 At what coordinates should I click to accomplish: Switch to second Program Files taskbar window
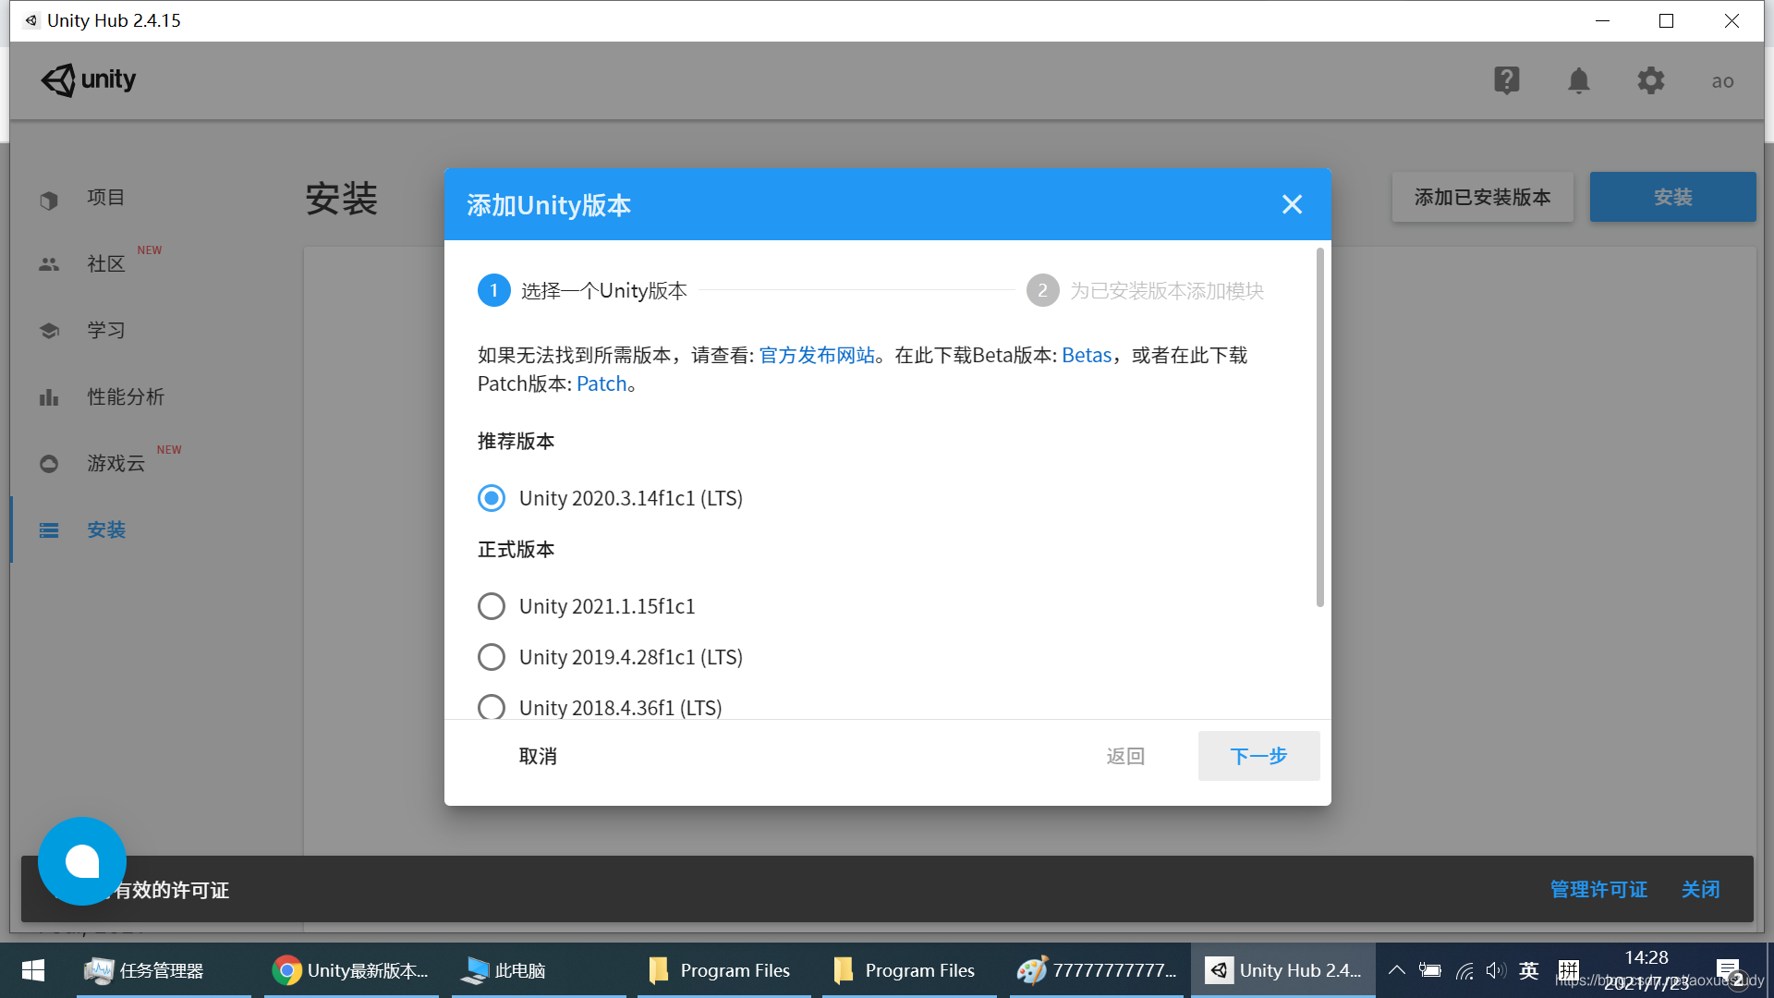point(909,970)
